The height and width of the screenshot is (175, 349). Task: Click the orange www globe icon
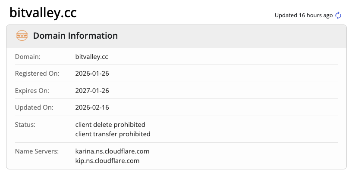pyautogui.click(x=22, y=36)
